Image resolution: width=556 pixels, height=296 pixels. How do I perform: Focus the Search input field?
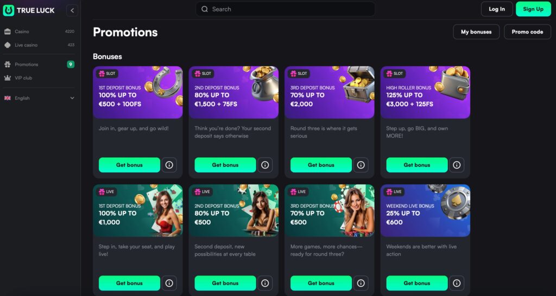click(286, 9)
